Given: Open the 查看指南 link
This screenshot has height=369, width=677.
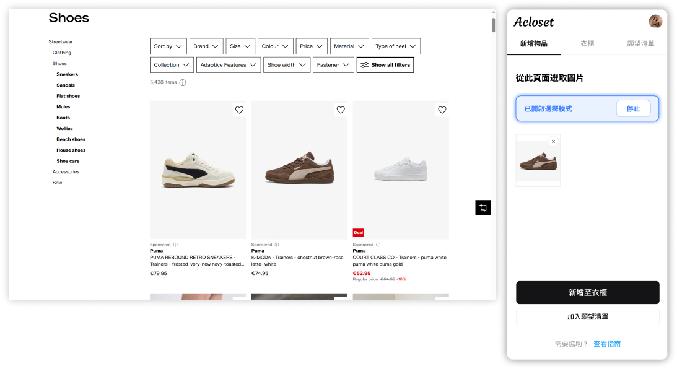Looking at the screenshot, I should [607, 344].
